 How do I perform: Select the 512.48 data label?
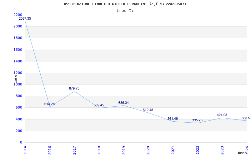(148, 110)
